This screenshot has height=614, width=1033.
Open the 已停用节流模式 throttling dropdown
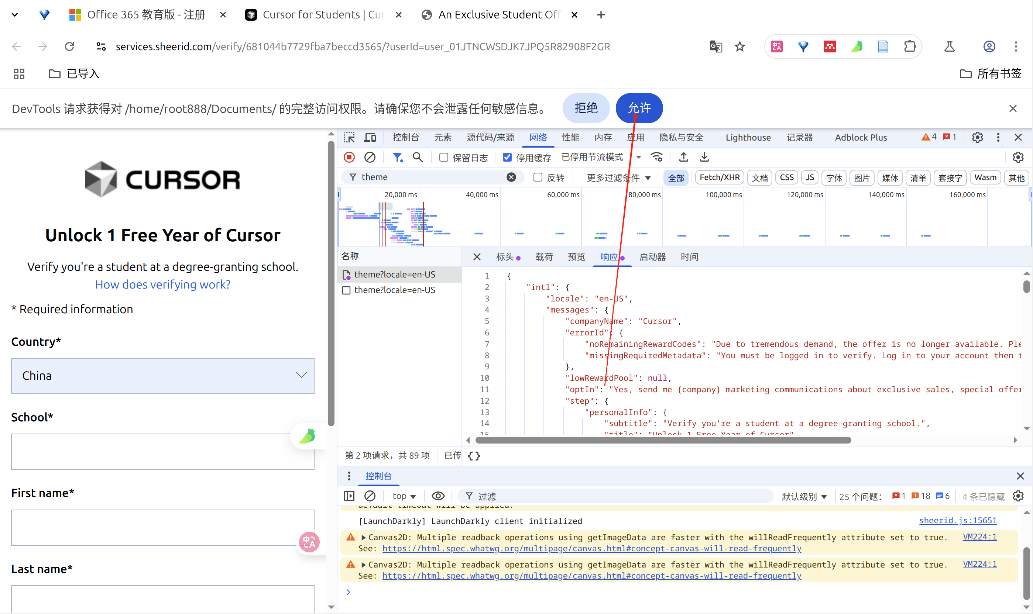[601, 157]
